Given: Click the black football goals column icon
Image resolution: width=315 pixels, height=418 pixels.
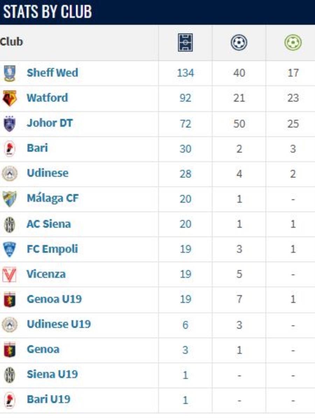Looking at the screenshot, I should 239,42.
